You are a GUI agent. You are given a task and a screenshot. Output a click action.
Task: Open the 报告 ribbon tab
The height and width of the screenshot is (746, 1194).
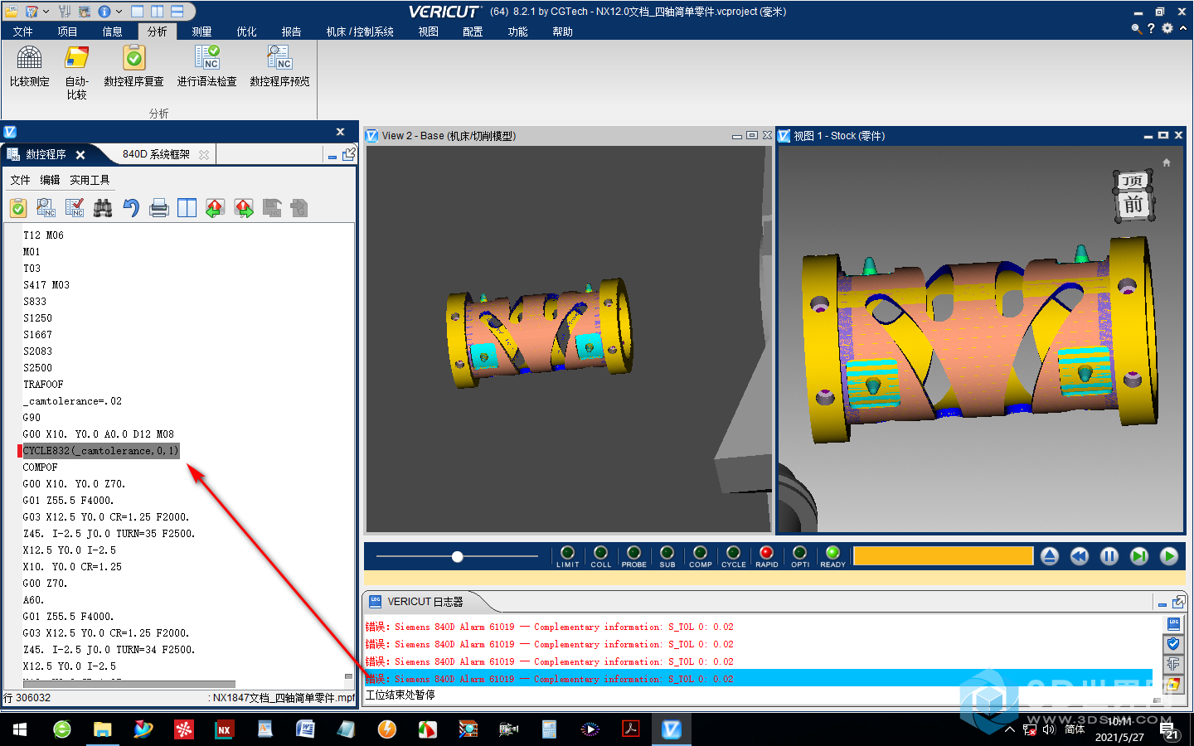(292, 31)
